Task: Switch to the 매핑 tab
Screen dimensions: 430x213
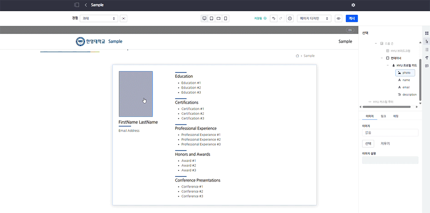Action: pos(396,116)
